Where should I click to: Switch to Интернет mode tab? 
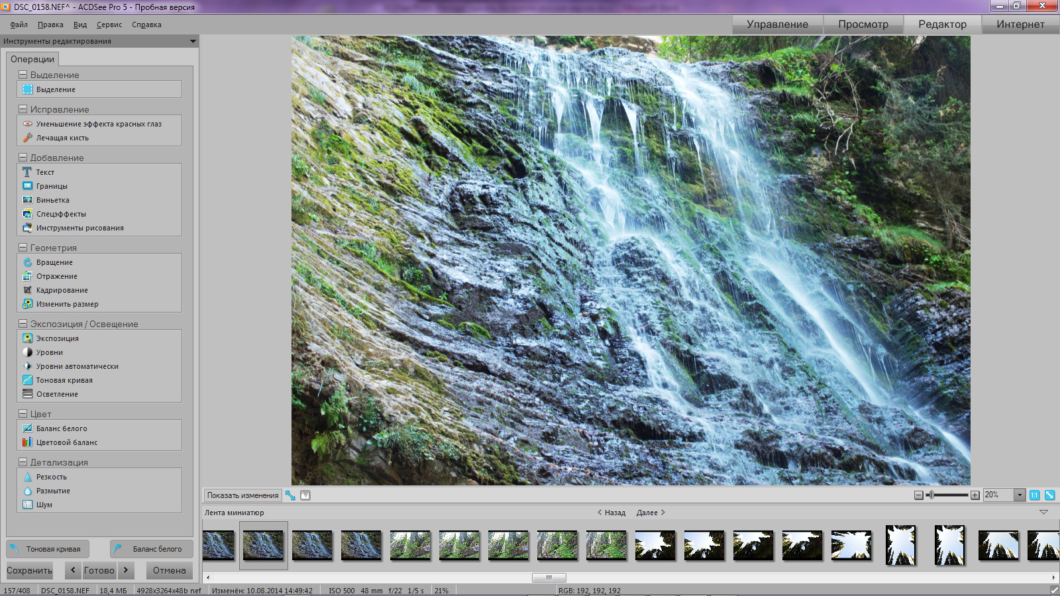(x=1020, y=25)
